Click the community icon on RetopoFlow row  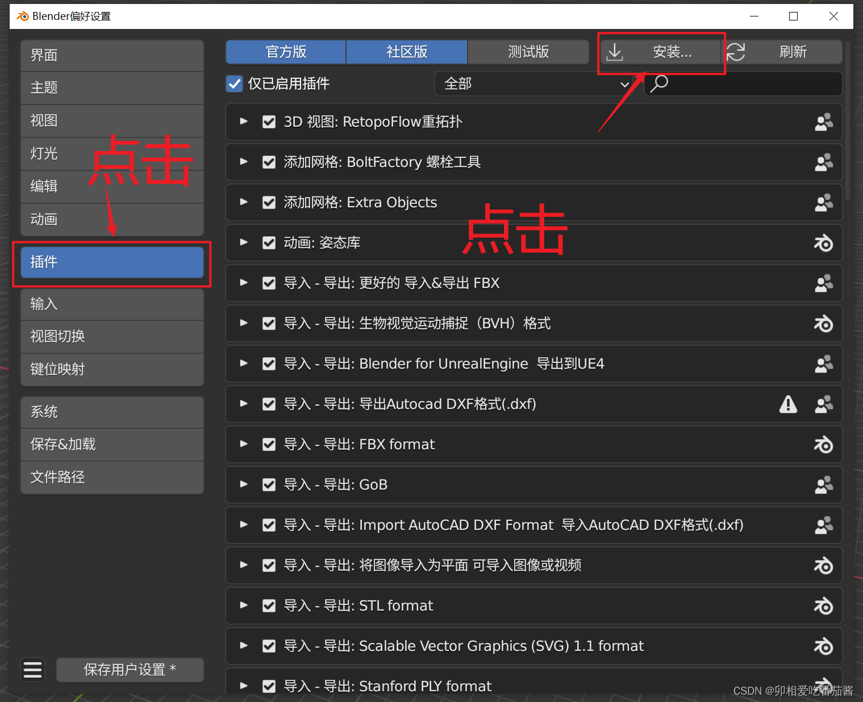[824, 122]
